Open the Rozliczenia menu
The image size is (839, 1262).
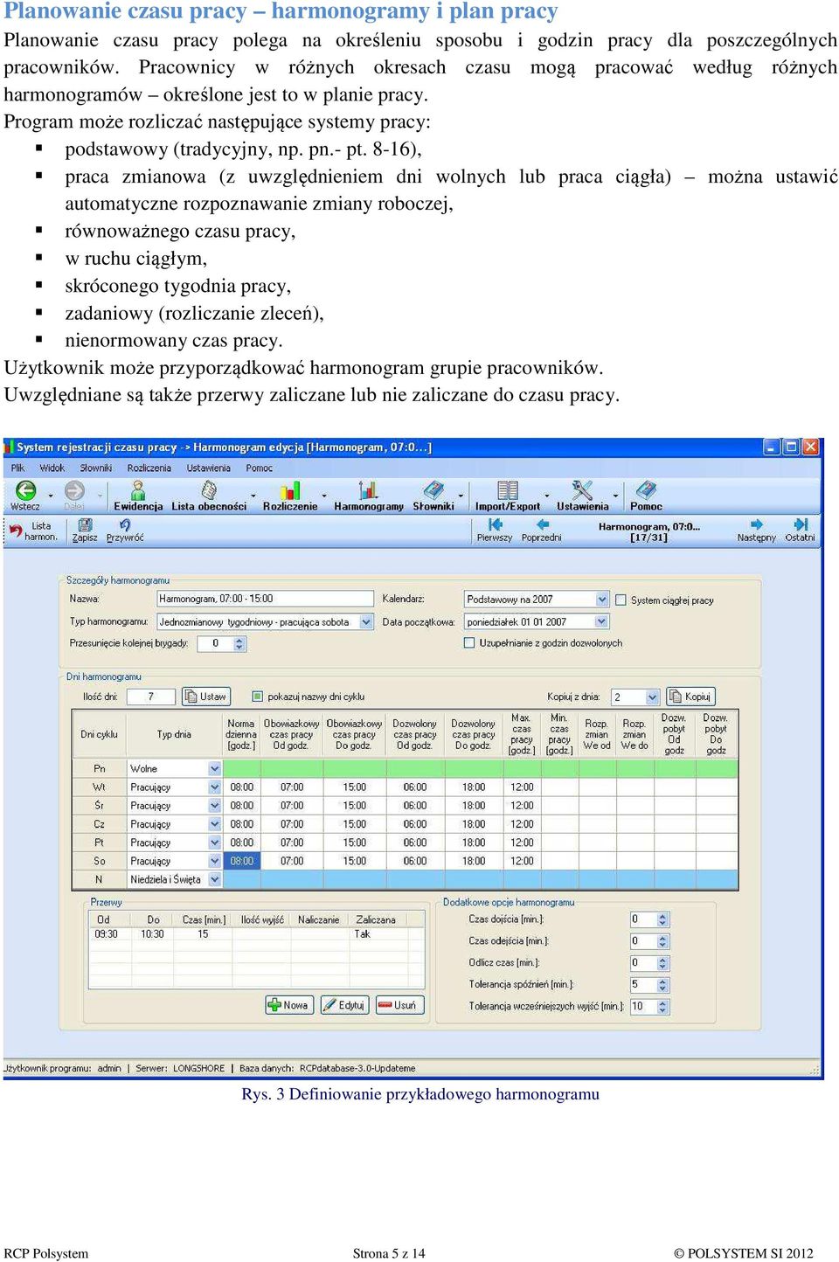point(149,468)
